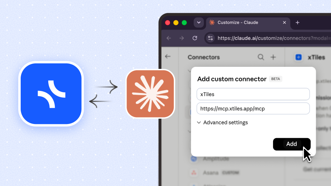Click the Connectors heading
Image resolution: width=331 pixels, height=186 pixels.
[204, 58]
